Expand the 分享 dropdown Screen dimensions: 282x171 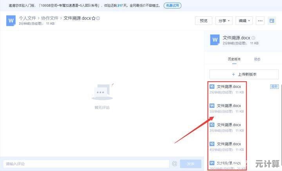224,21
